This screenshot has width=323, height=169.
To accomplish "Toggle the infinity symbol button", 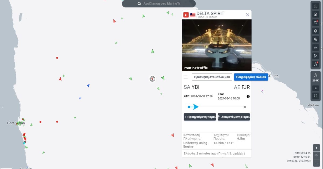I will [x=315, y=88].
